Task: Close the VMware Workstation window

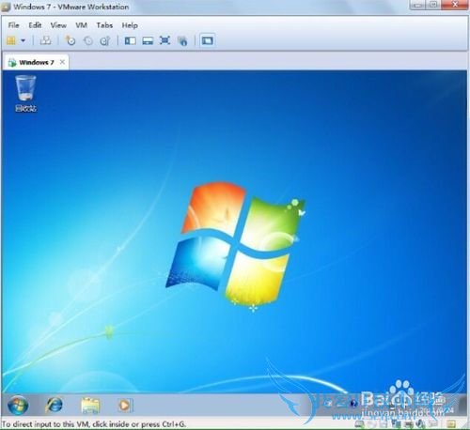Action: click(455, 5)
